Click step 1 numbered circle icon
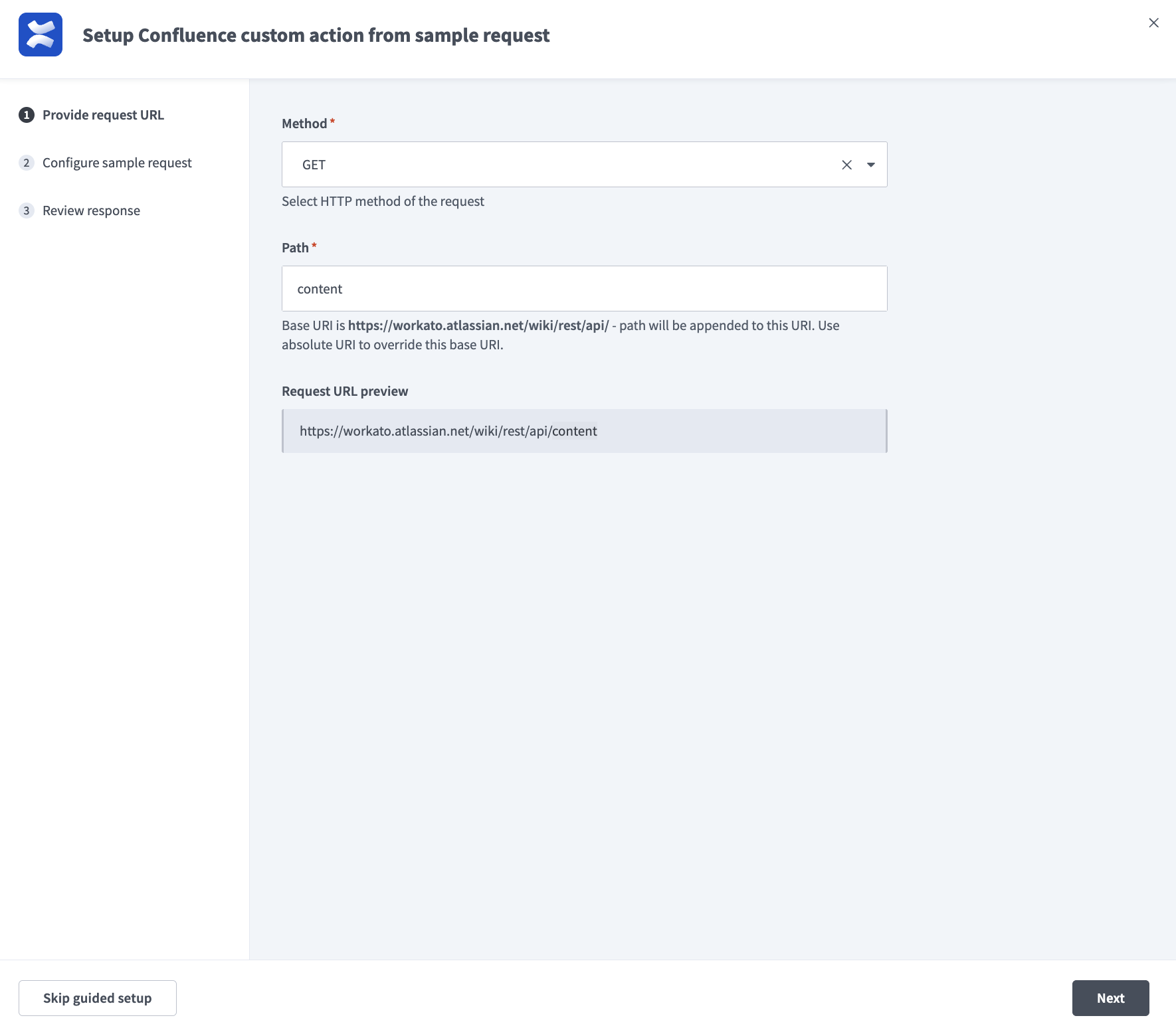This screenshot has width=1176, height=1028. click(26, 114)
